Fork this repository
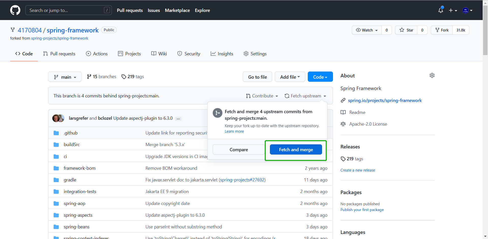The width and height of the screenshot is (488, 239). click(x=442, y=30)
